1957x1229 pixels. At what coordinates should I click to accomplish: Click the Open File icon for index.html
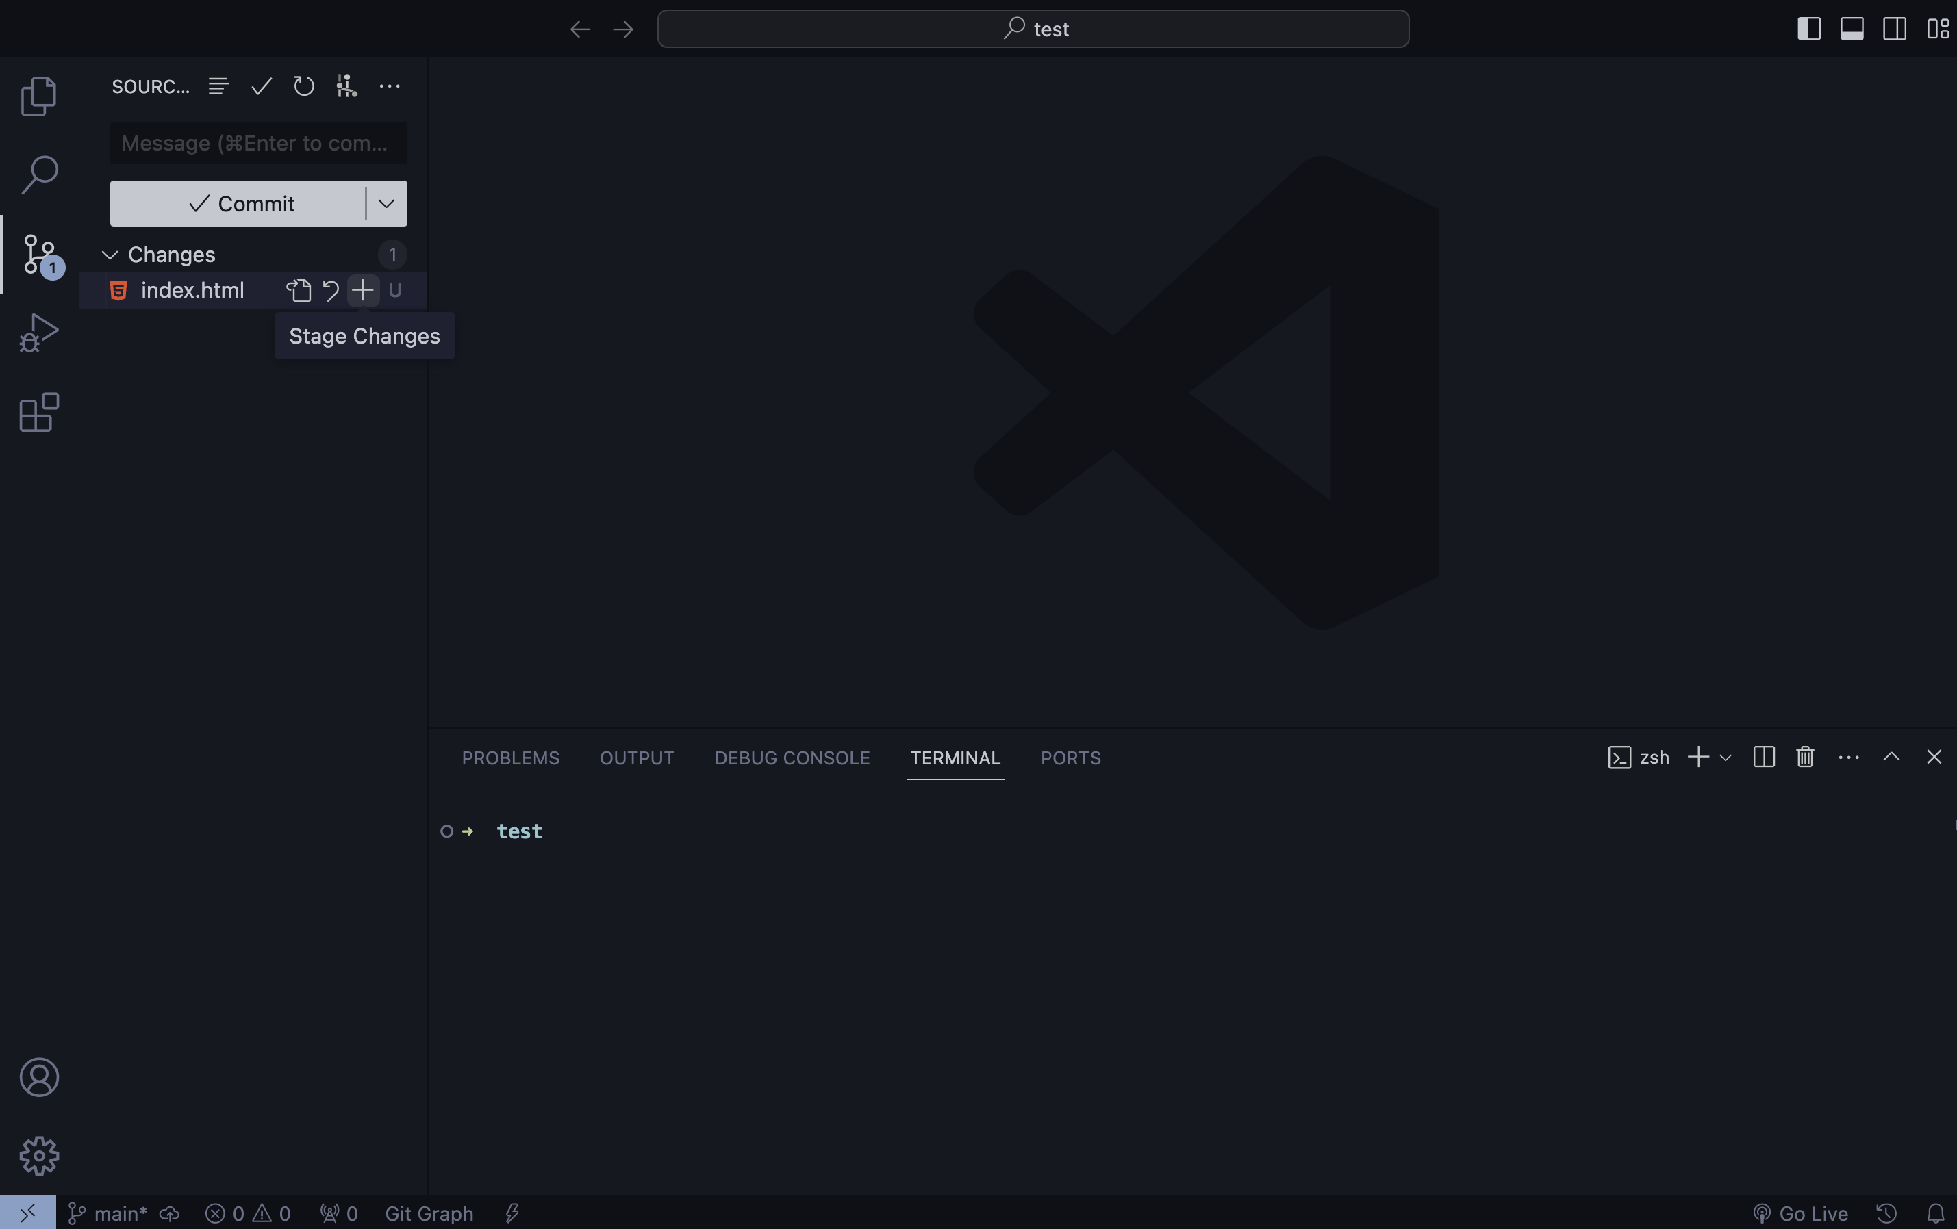[299, 290]
